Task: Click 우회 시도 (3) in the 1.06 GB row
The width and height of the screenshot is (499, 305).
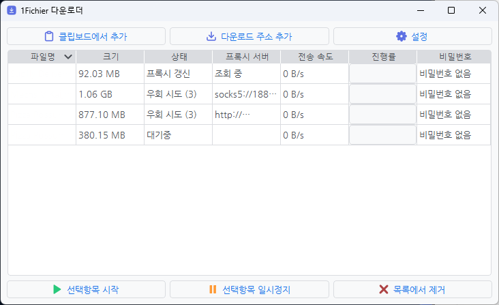Action: (x=178, y=94)
